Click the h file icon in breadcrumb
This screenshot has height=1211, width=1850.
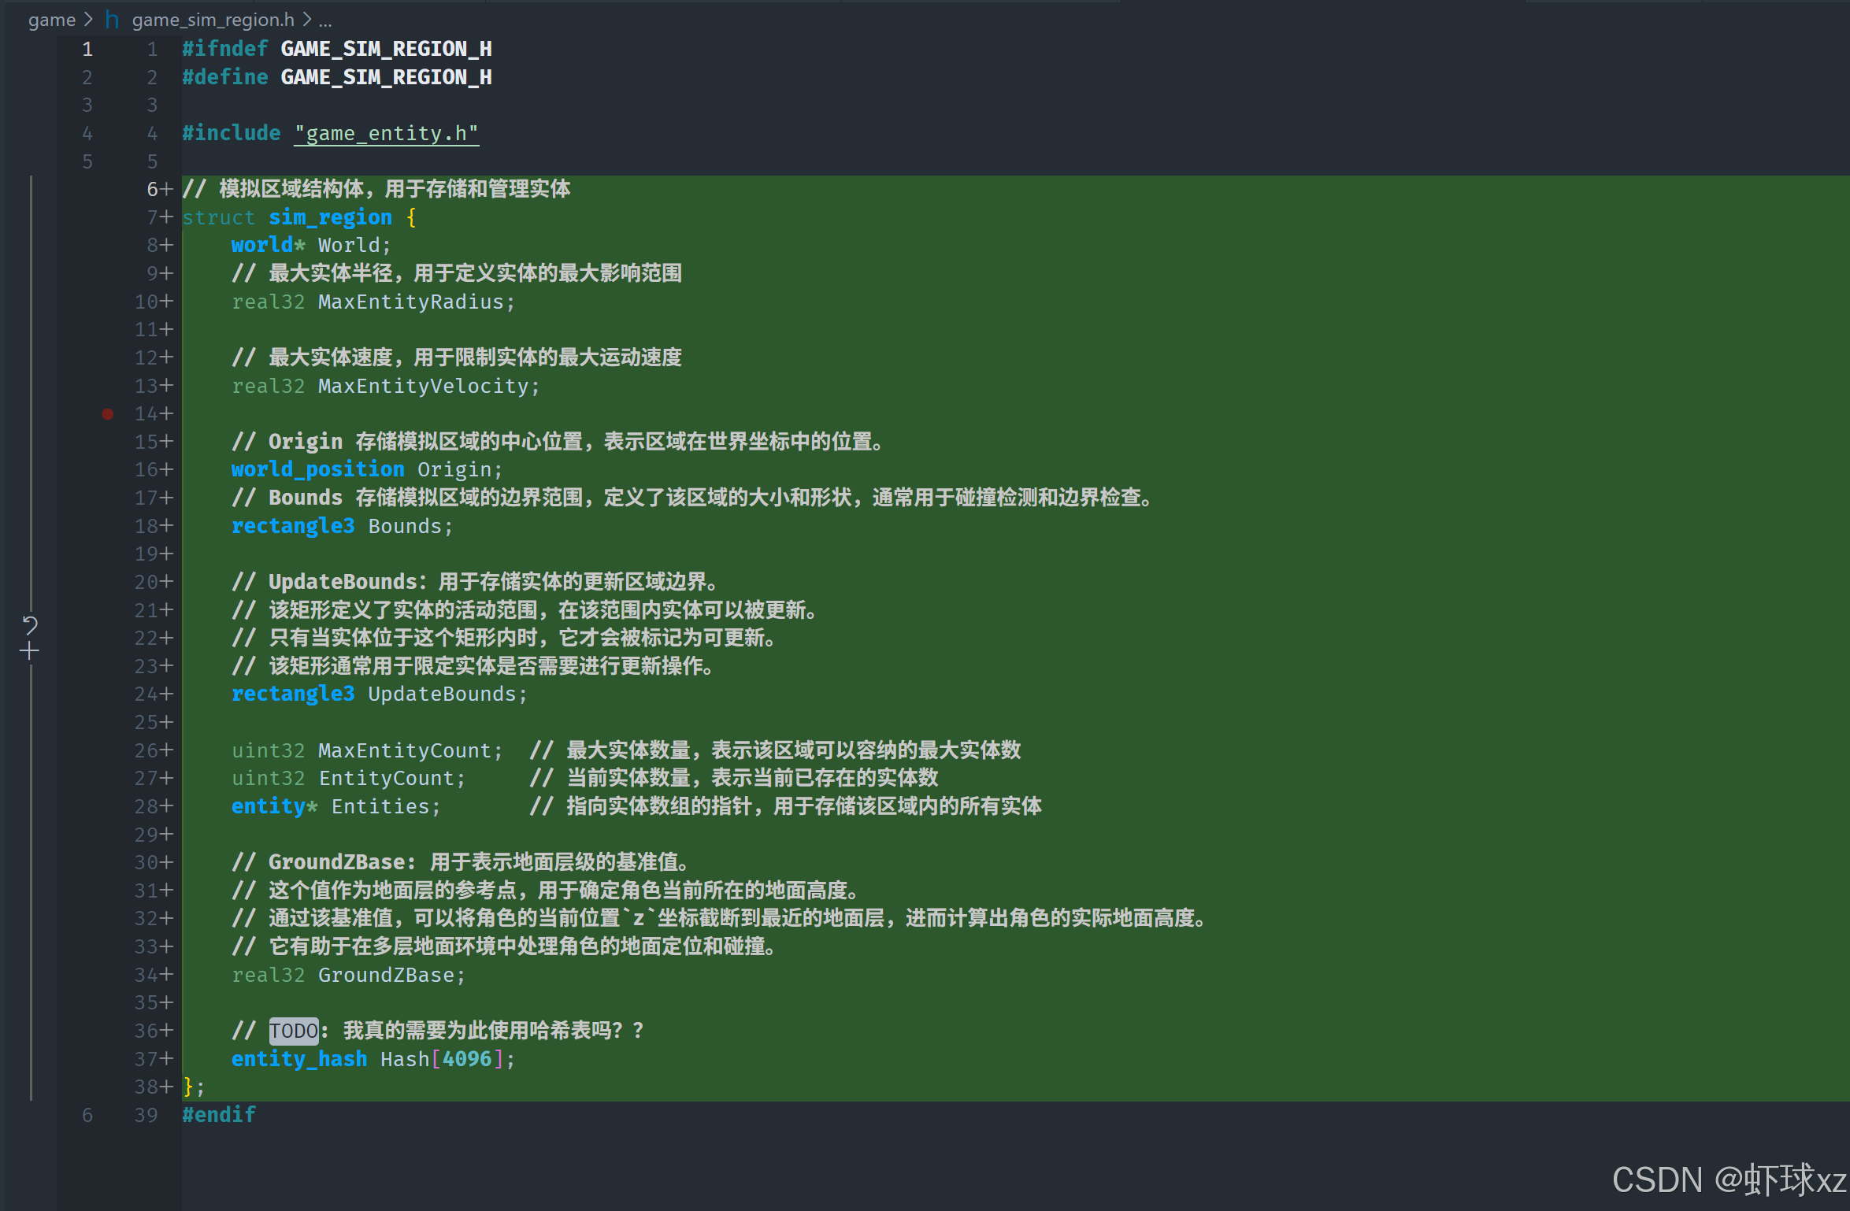(113, 20)
